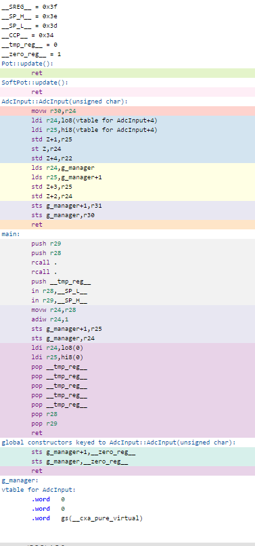This screenshot has width=255, height=546.
Task: Click the "push __tmp_reg__" instruction
Action: coord(62,281)
